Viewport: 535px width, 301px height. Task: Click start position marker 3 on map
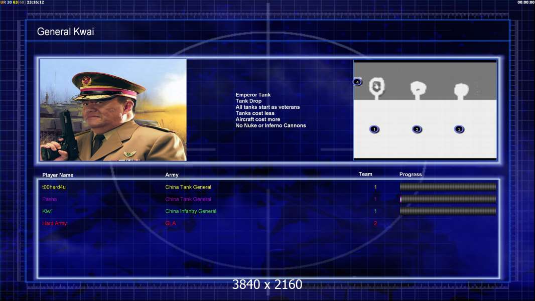pyautogui.click(x=459, y=129)
